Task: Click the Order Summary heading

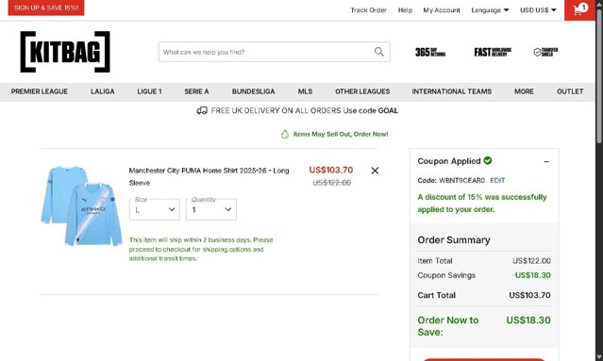Action: coord(454,240)
